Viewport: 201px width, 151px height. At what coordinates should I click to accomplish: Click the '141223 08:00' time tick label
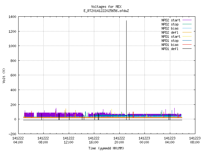pos(195,140)
